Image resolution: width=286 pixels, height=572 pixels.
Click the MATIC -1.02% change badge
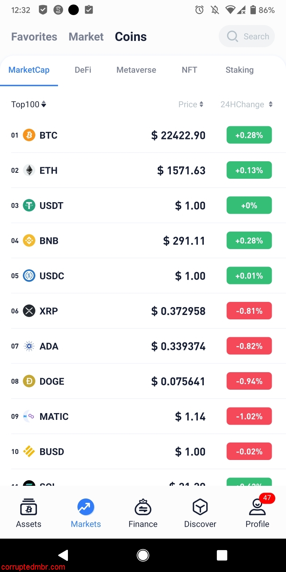249,416
